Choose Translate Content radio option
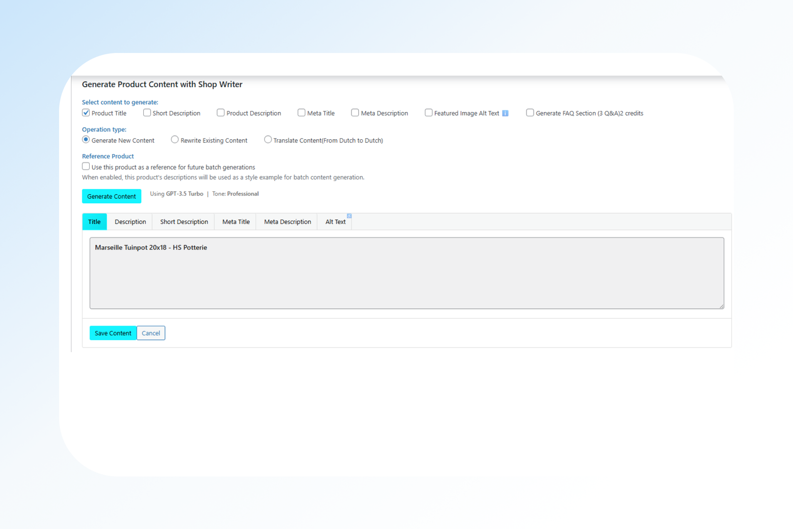This screenshot has height=529, width=793. point(268,140)
